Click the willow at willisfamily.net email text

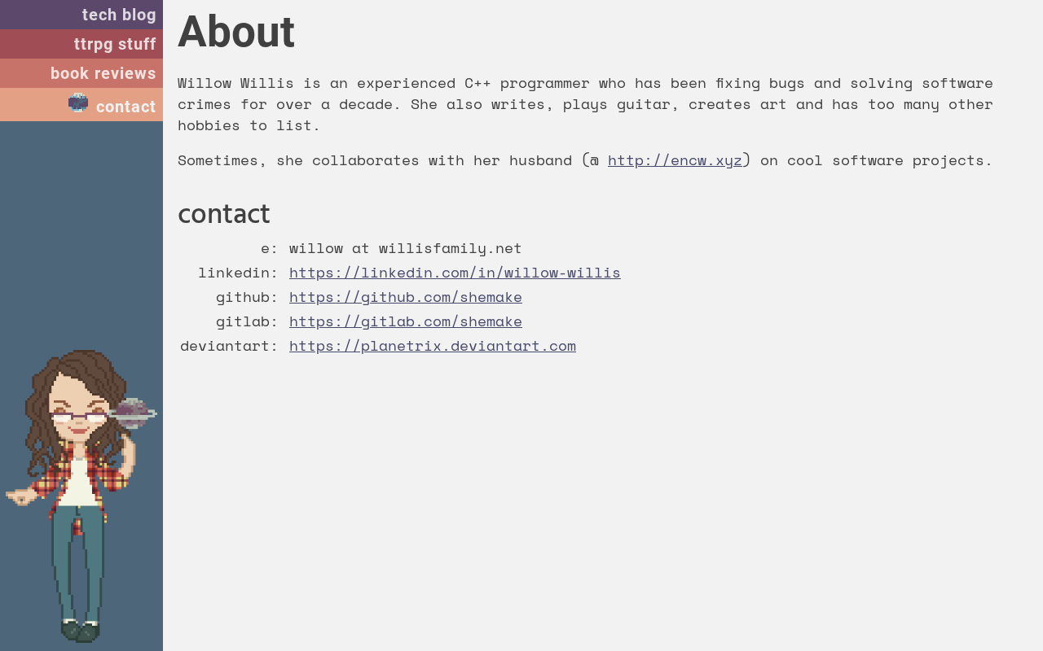click(405, 248)
